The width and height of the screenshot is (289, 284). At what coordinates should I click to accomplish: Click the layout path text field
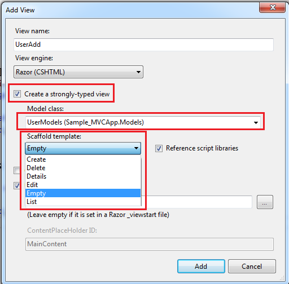pyautogui.click(x=196, y=202)
